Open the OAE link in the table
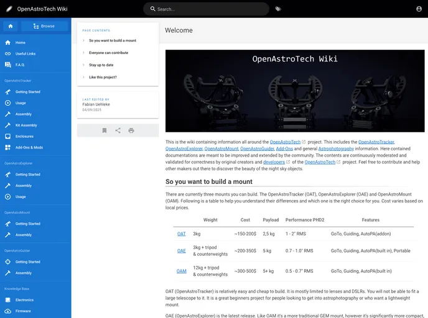 (181, 251)
